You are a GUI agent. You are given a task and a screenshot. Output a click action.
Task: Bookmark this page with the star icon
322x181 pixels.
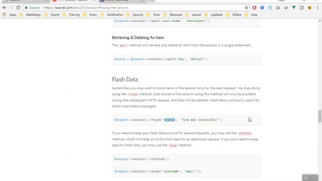pyautogui.click(x=246, y=8)
